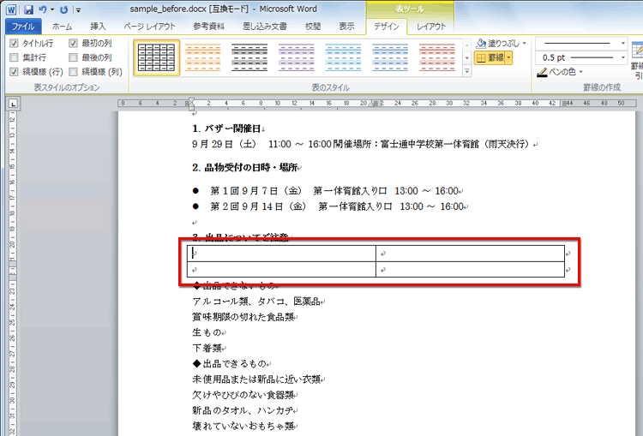Image resolution: width=643 pixels, height=436 pixels.
Task: Apply the light blue banded table style
Action: click(343, 57)
